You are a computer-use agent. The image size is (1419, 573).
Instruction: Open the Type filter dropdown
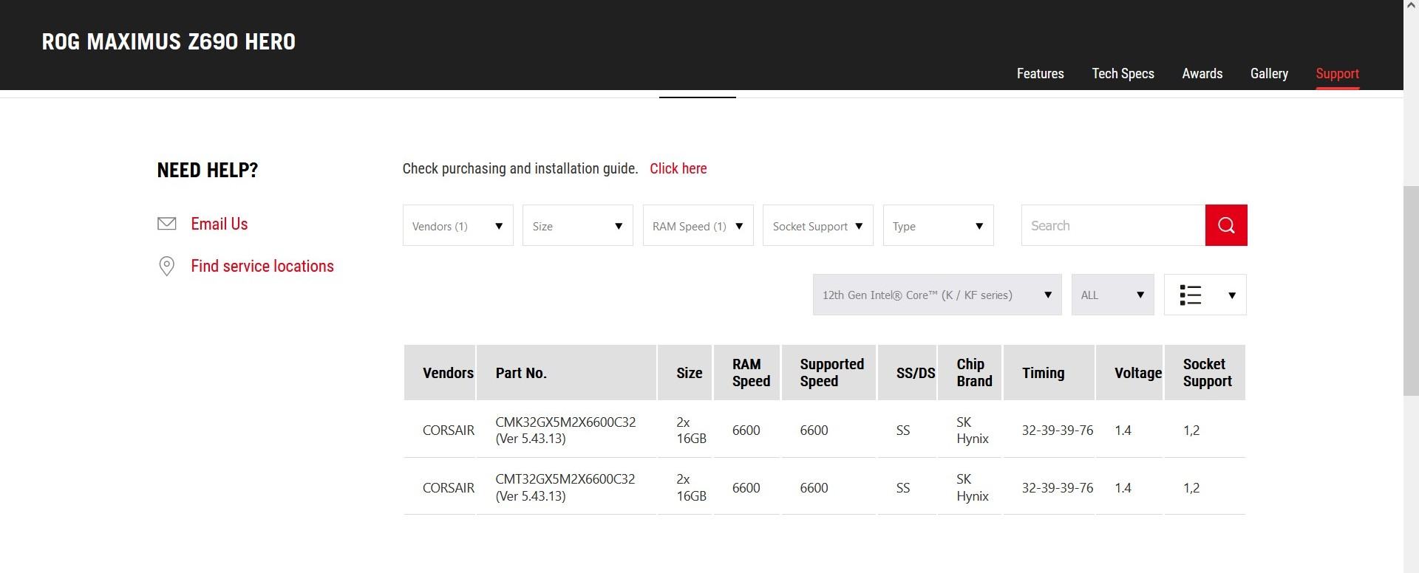coord(938,226)
